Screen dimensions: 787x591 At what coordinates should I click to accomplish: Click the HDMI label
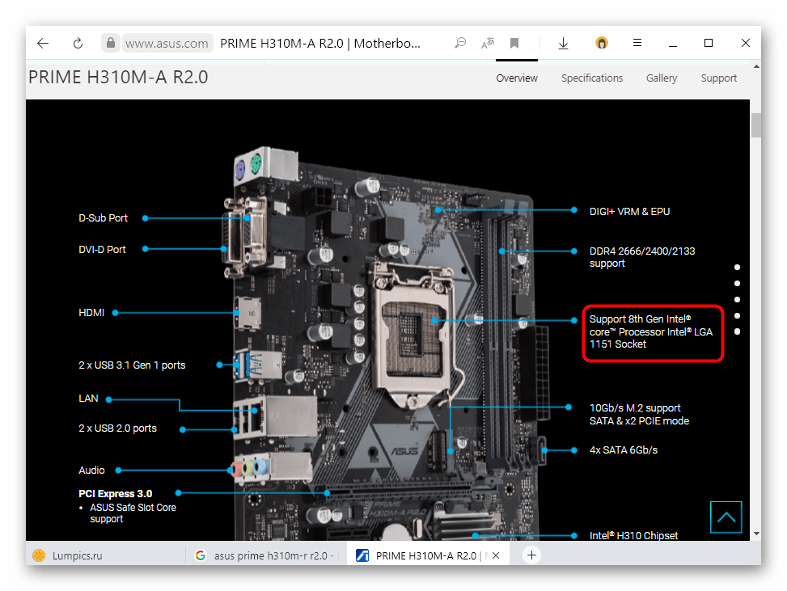[x=91, y=313]
